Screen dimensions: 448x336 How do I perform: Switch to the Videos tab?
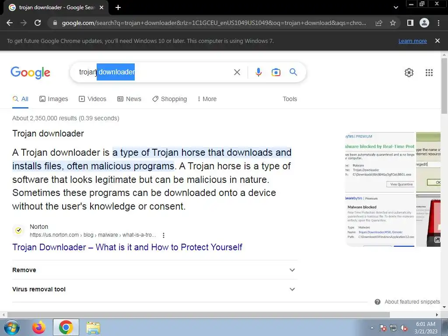(93, 99)
